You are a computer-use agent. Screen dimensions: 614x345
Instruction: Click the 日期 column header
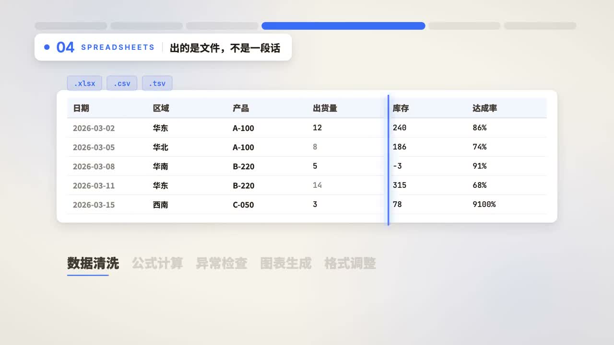[81, 108]
